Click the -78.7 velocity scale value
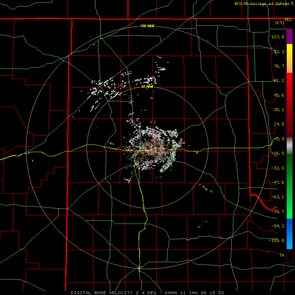295x295 pixels. [x=278, y=212]
